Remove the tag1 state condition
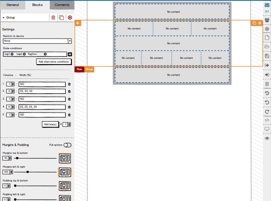The image size is (271, 201). (x=12, y=54)
